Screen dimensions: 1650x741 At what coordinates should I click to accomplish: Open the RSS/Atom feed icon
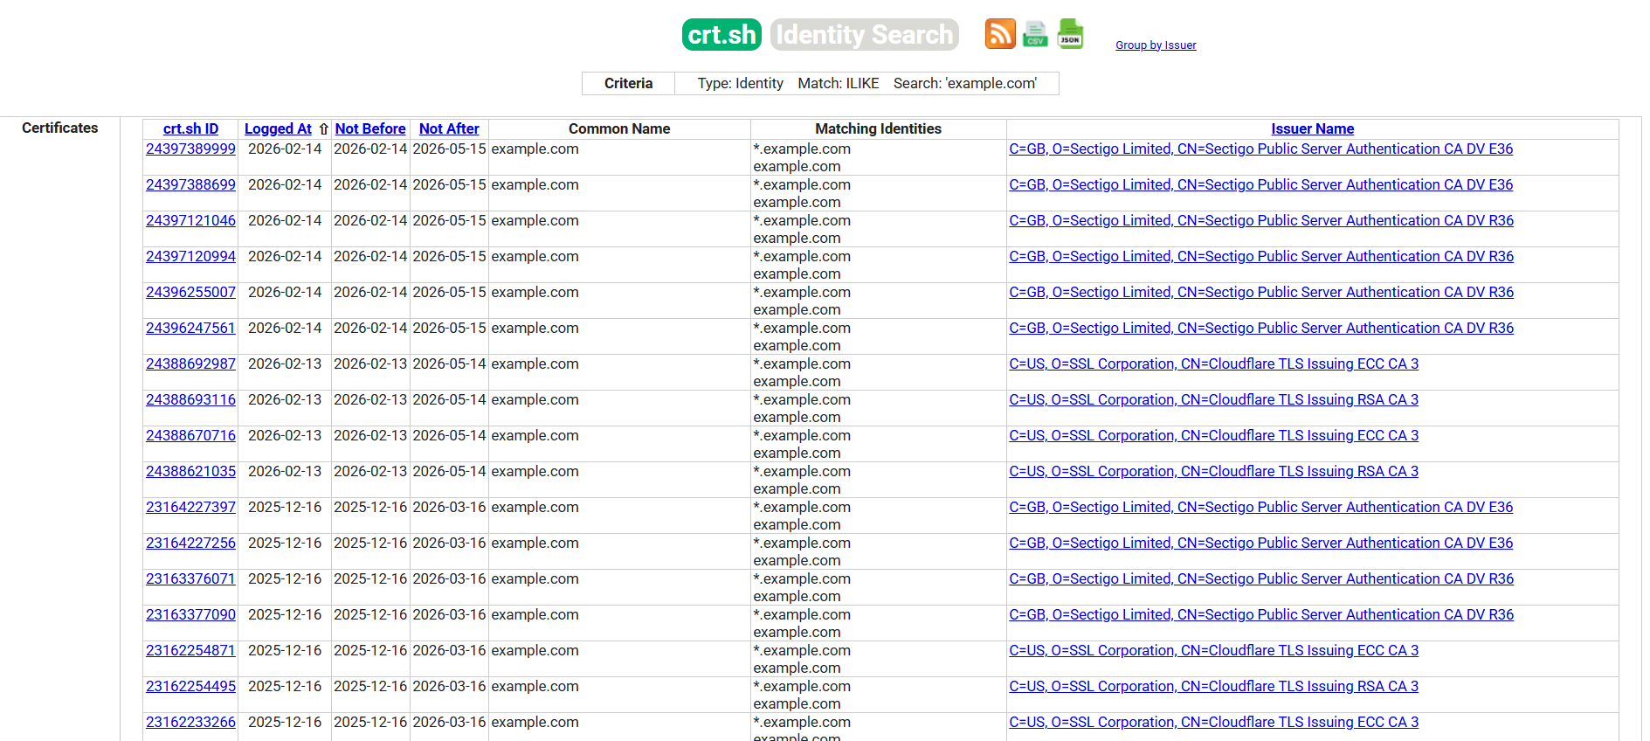[x=1000, y=34]
